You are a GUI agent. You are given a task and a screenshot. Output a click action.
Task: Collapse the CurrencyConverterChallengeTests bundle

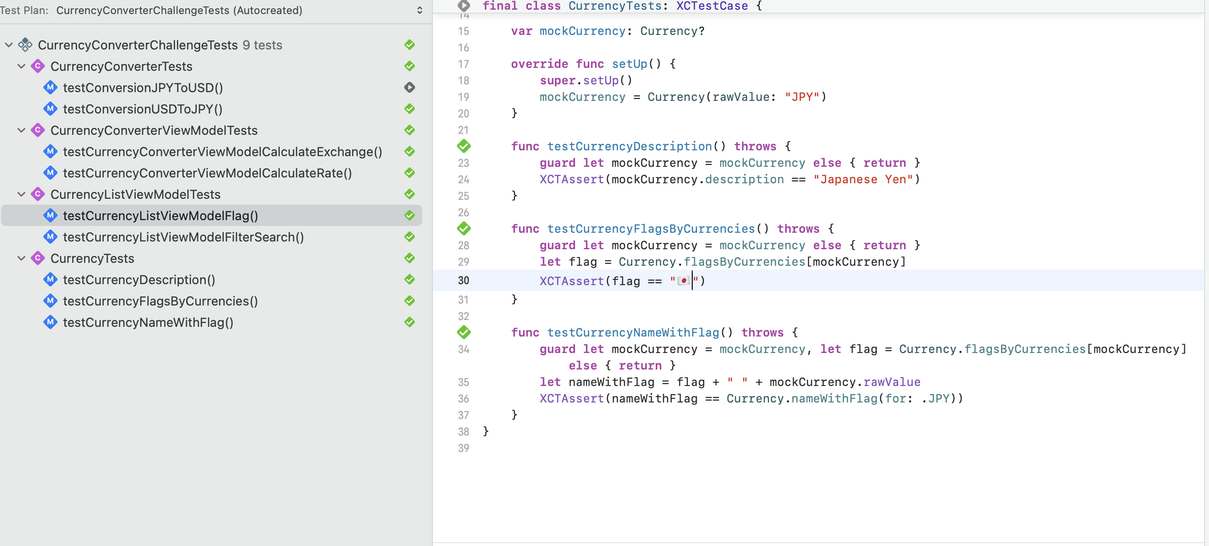coord(9,45)
